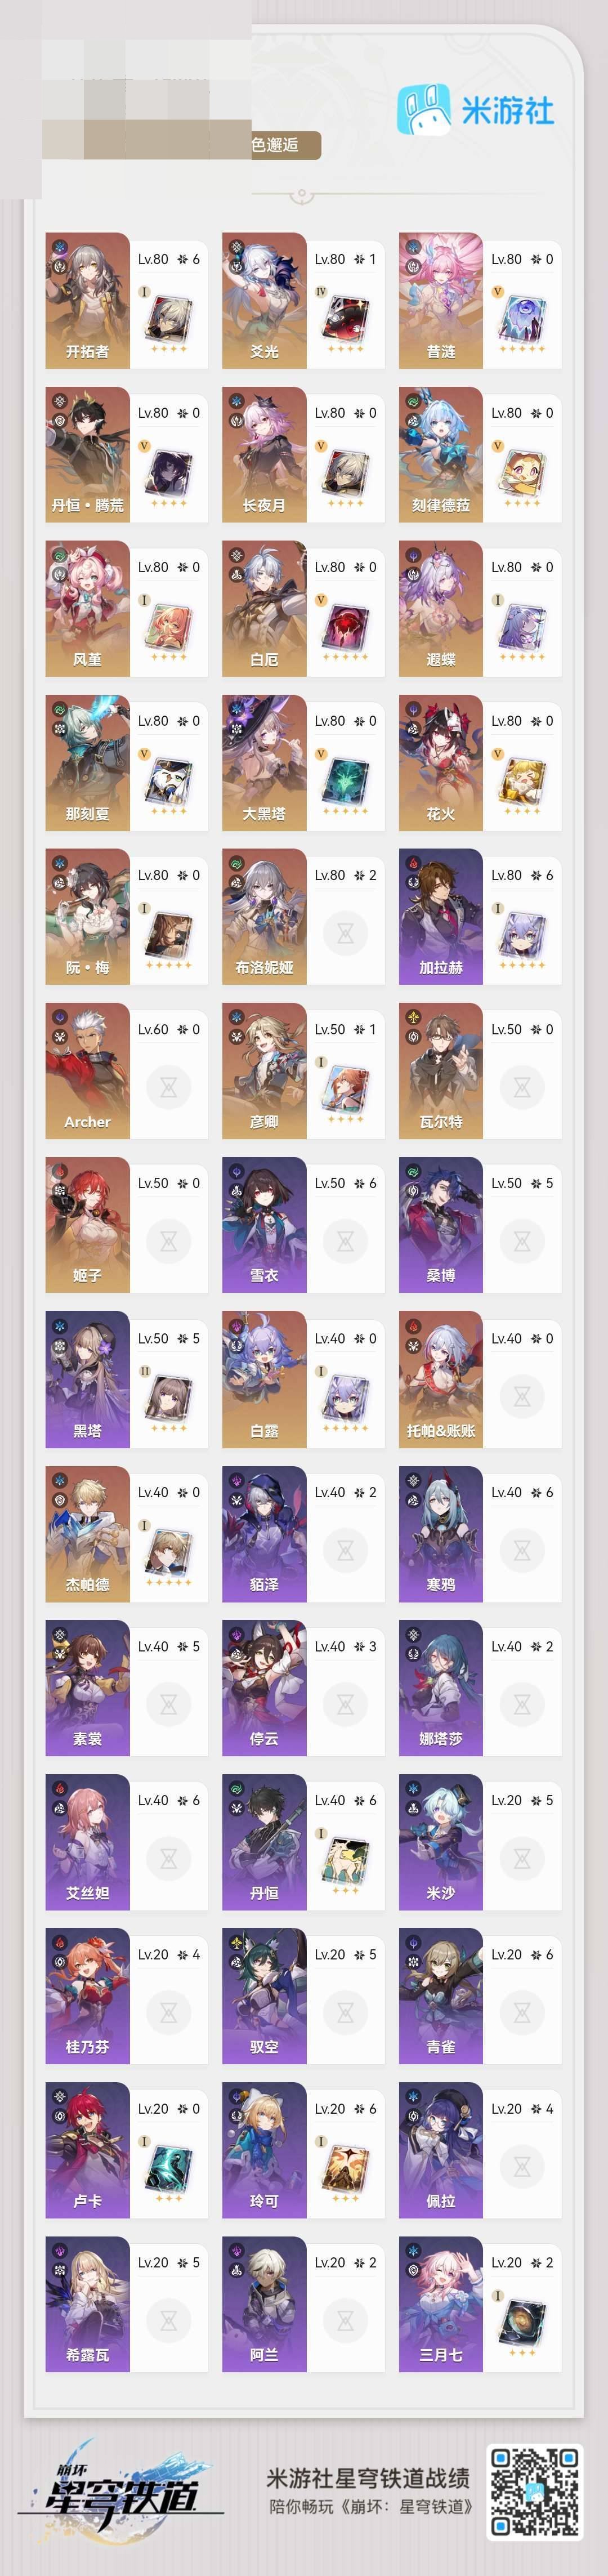This screenshot has width=608, height=2576.
Task: Open the 丹恒•腾荒 character card
Action: coord(126,455)
